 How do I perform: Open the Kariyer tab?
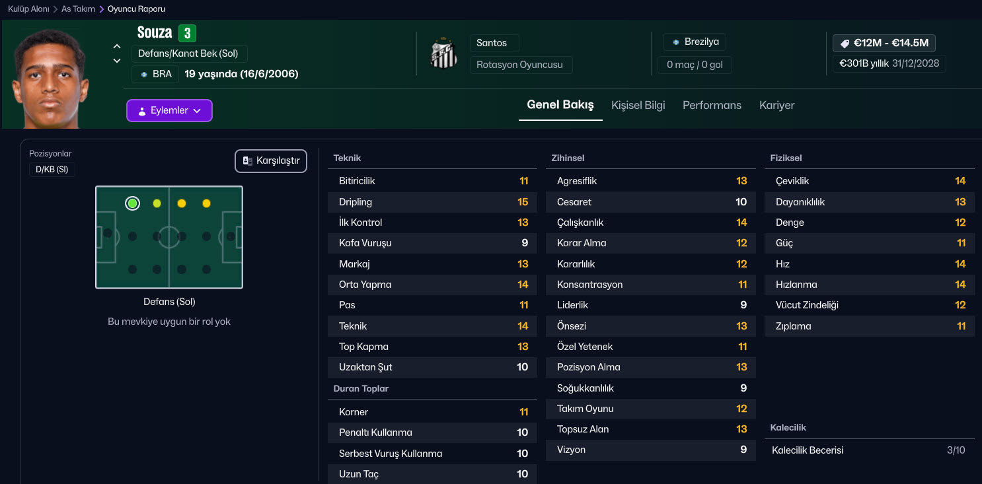[776, 105]
